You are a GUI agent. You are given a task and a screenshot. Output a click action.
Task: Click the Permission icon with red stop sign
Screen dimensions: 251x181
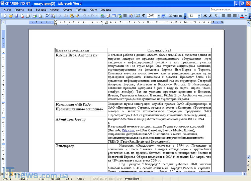22,16
